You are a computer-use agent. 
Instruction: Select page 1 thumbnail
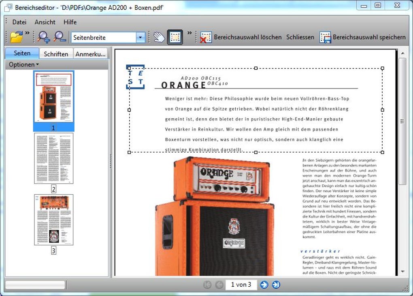(53, 97)
